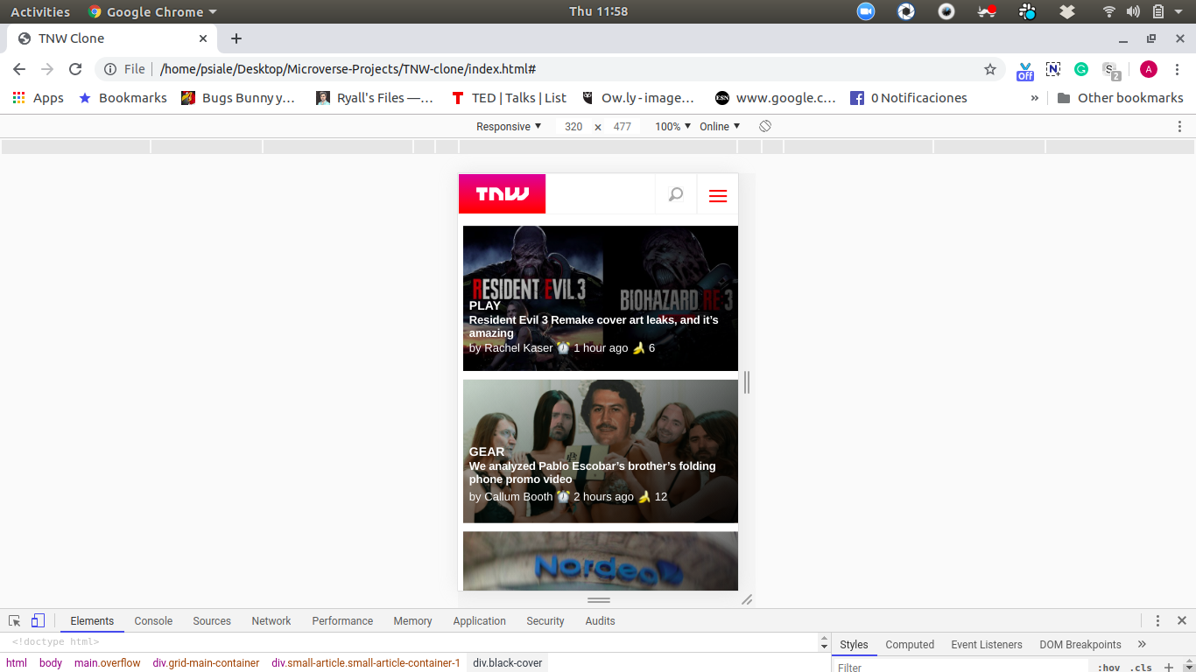Bookmark this page with the star icon
Image resolution: width=1196 pixels, height=672 pixels.
(x=990, y=69)
